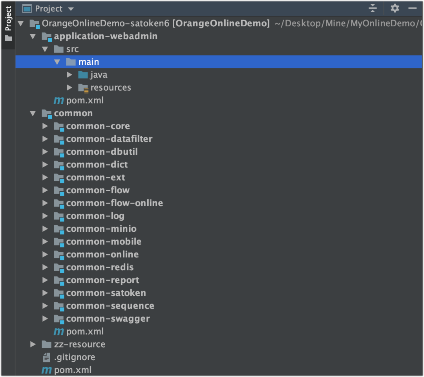The height and width of the screenshot is (377, 424).
Task: Click the common-core module icon
Action: click(58, 126)
